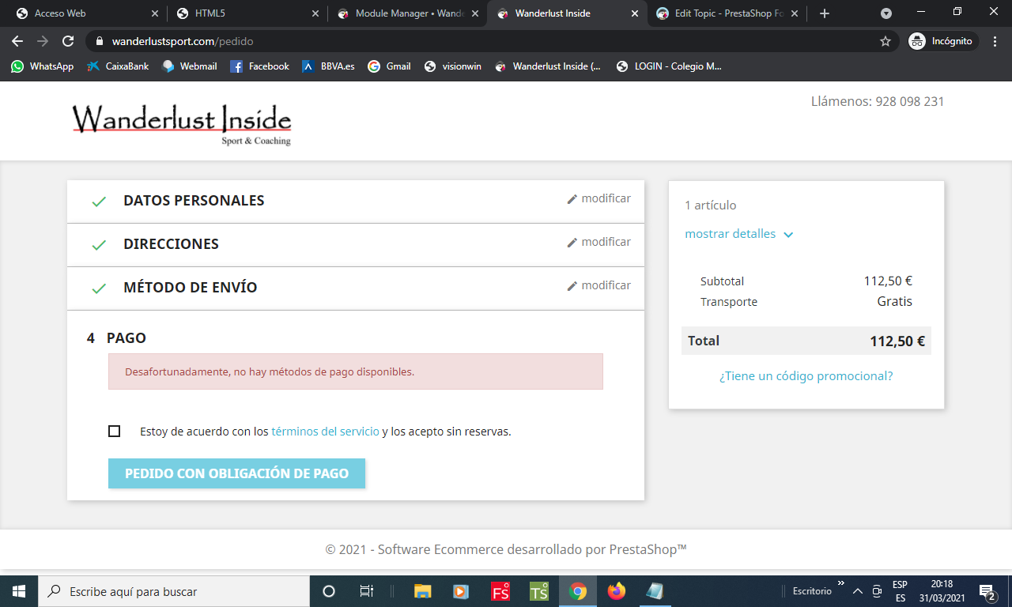
Task: Click the Windows taskbar search box
Action: click(x=174, y=591)
